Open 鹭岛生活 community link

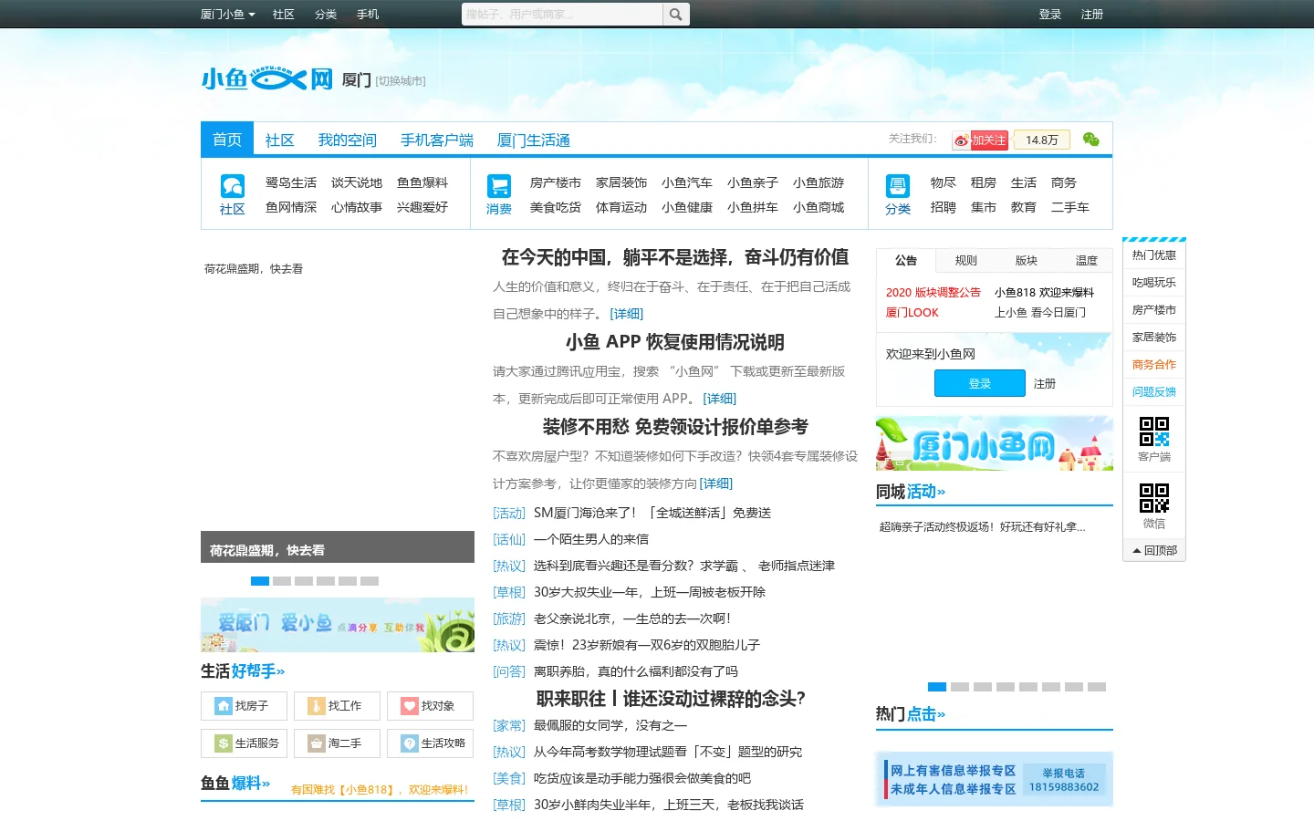[x=291, y=183]
